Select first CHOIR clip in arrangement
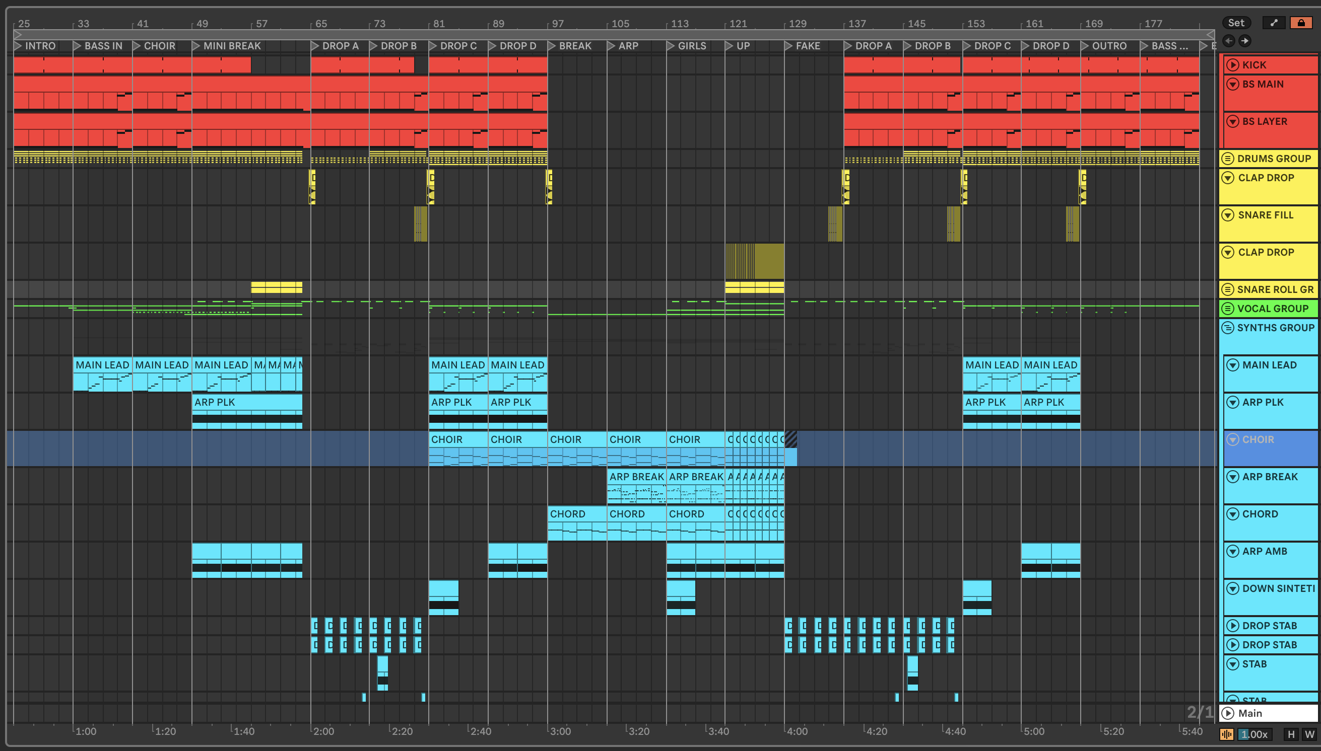 click(457, 439)
